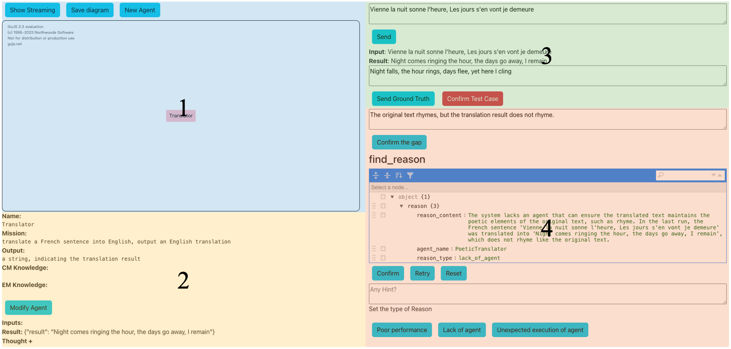
Task: Select the Translator node in the diagram
Action: click(x=181, y=116)
